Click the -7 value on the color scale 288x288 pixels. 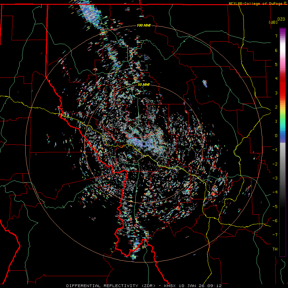click(275, 235)
